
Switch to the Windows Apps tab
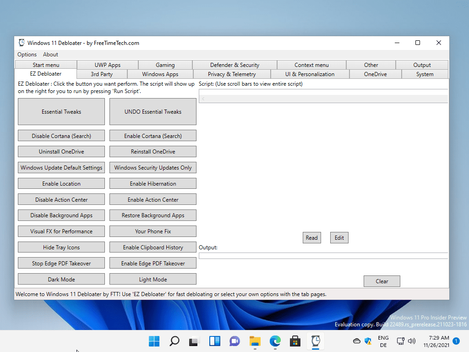[161, 74]
